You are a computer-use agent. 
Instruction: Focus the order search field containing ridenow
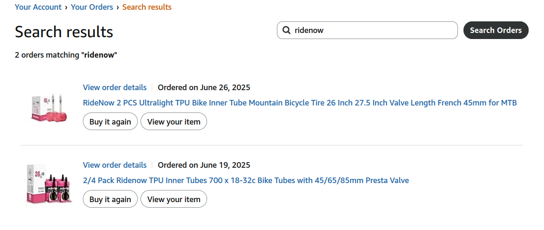click(x=372, y=30)
